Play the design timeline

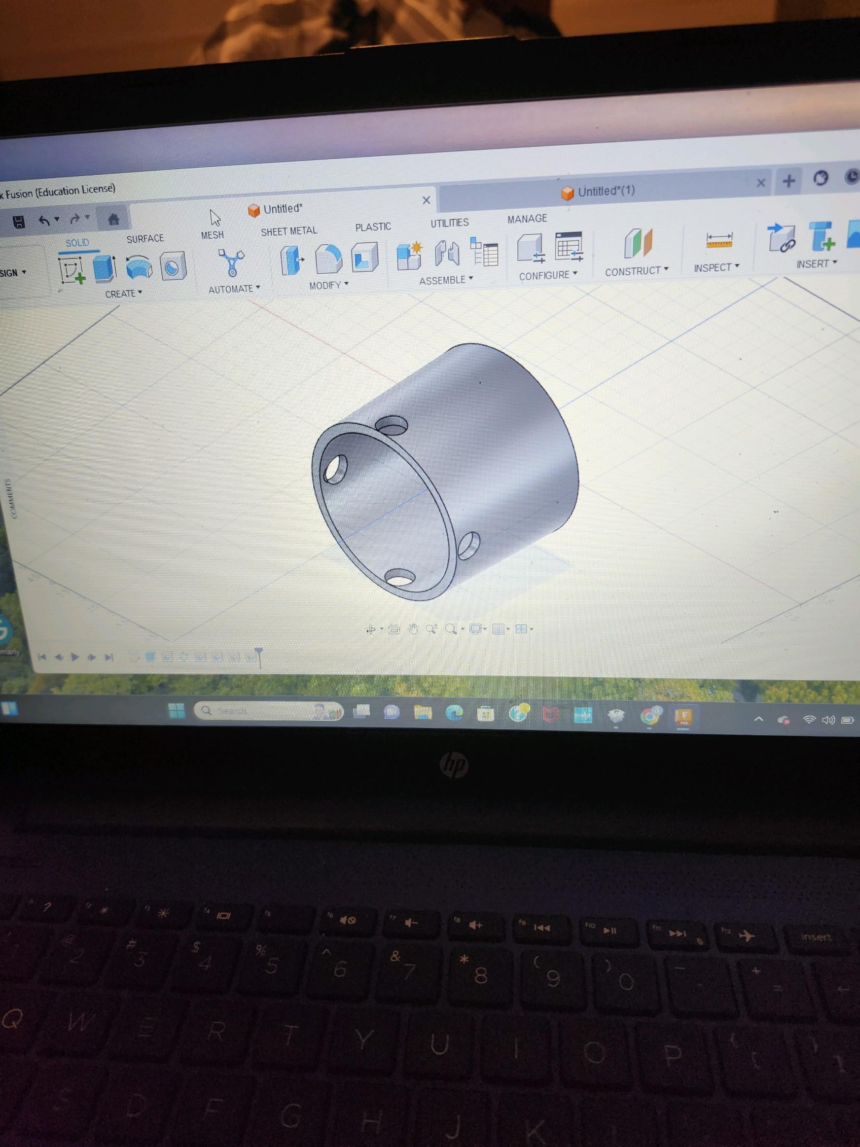(75, 657)
